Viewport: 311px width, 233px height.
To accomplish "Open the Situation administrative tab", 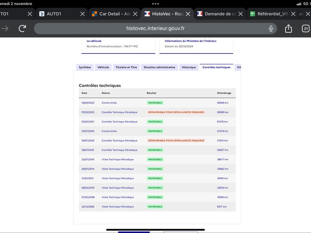I will click(x=159, y=67).
